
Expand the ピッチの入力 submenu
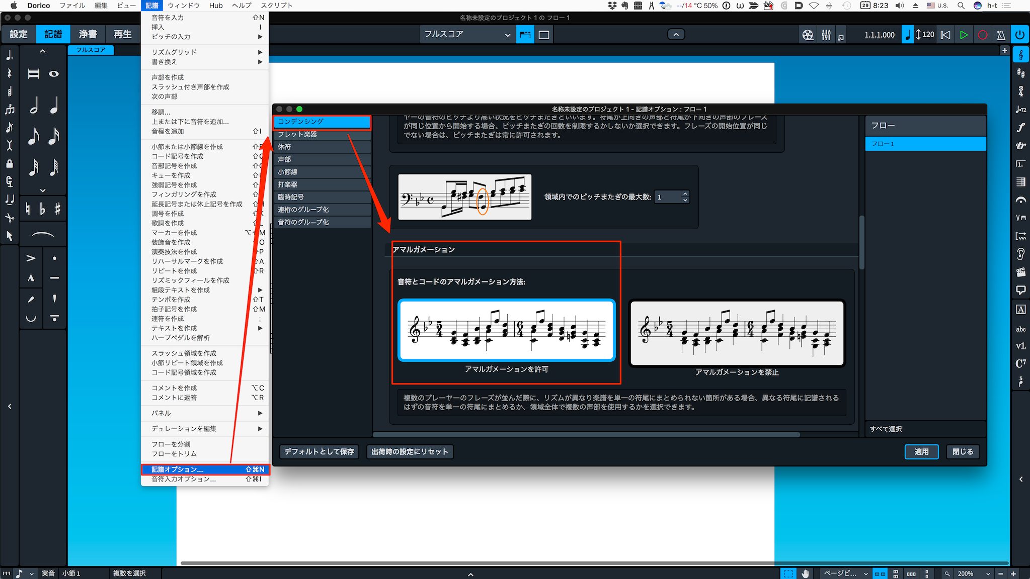[x=205, y=37]
